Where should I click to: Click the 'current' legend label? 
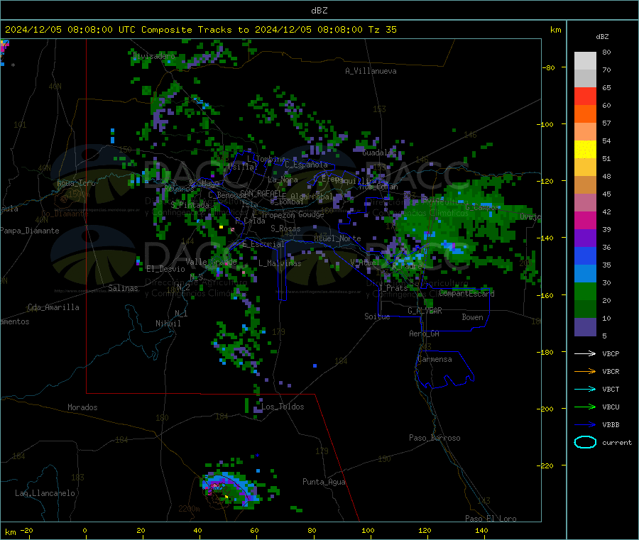tap(617, 443)
